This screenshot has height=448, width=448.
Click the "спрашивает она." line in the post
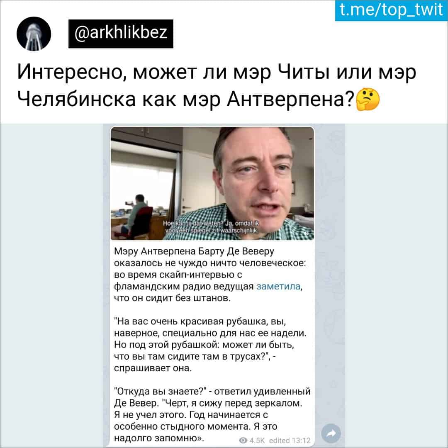(x=153, y=368)
